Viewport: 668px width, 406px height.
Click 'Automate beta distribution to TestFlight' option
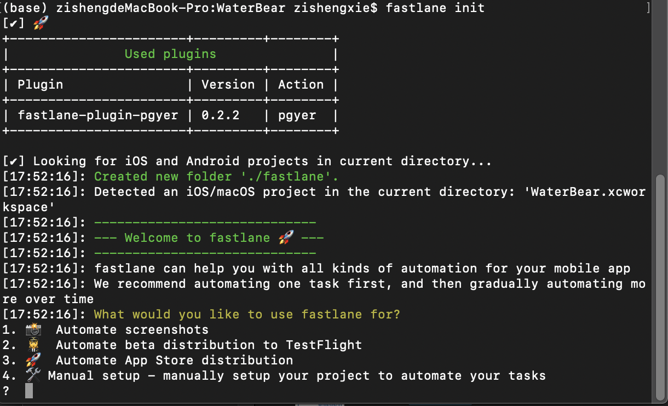[x=209, y=345]
